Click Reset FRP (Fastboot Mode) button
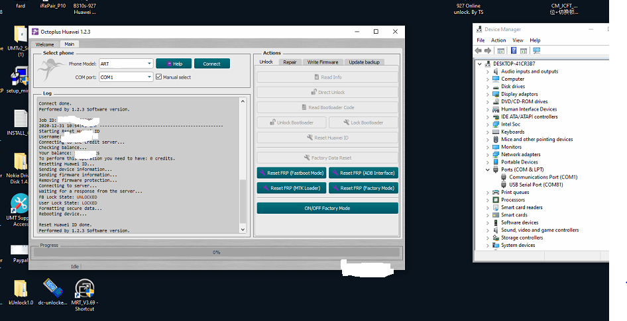The height and width of the screenshot is (321, 627). [x=292, y=173]
